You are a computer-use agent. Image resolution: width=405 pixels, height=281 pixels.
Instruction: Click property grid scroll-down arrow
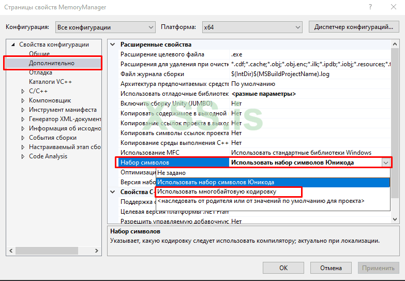tap(395, 219)
